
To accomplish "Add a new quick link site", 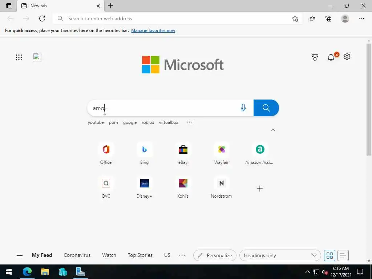I will [x=259, y=189].
